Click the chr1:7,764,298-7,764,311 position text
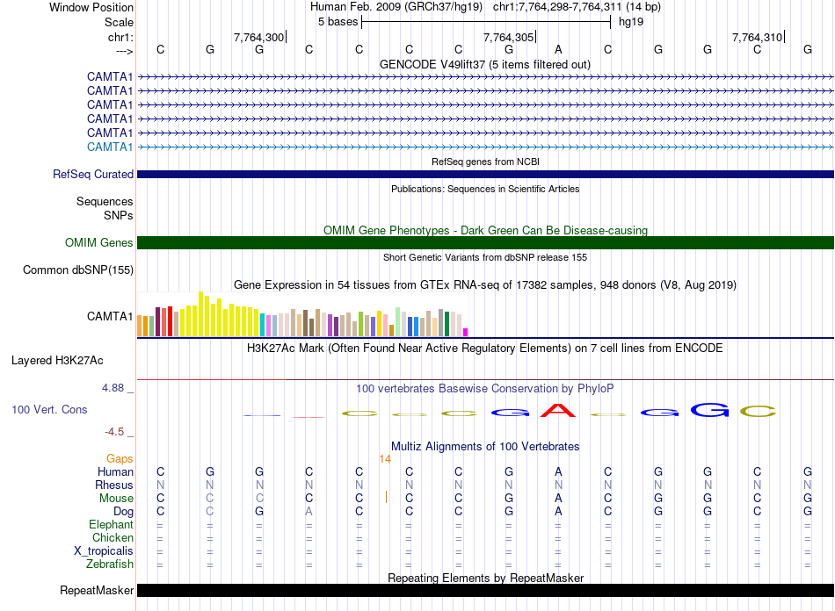The width and height of the screenshot is (835, 611). (x=577, y=7)
